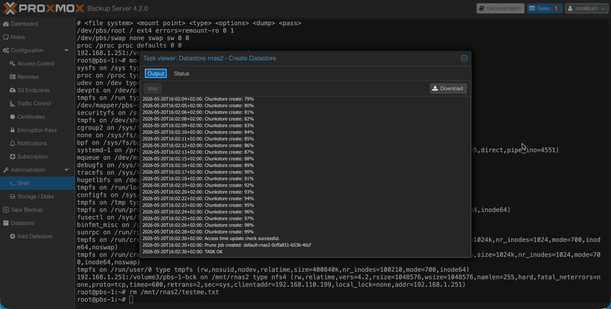The height and width of the screenshot is (309, 611).
Task: Click the user avatar icon
Action: tap(570, 8)
